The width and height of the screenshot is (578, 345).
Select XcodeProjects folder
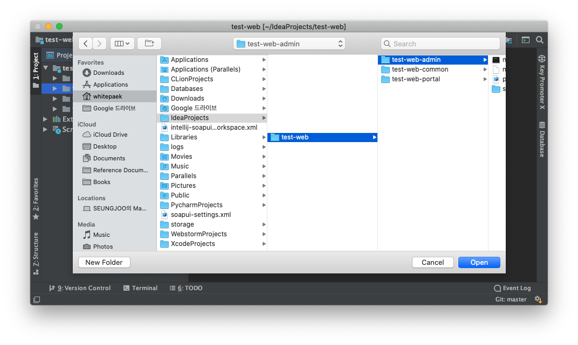coord(212,243)
